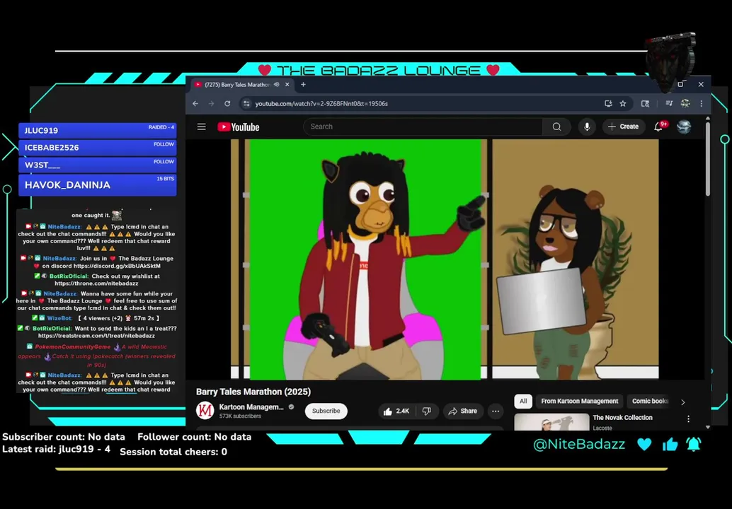732x509 pixels.
Task: Close the Barry Tales Marathon tab
Action: [287, 84]
